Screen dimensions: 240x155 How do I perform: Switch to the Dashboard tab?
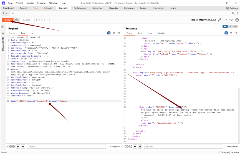9,8
